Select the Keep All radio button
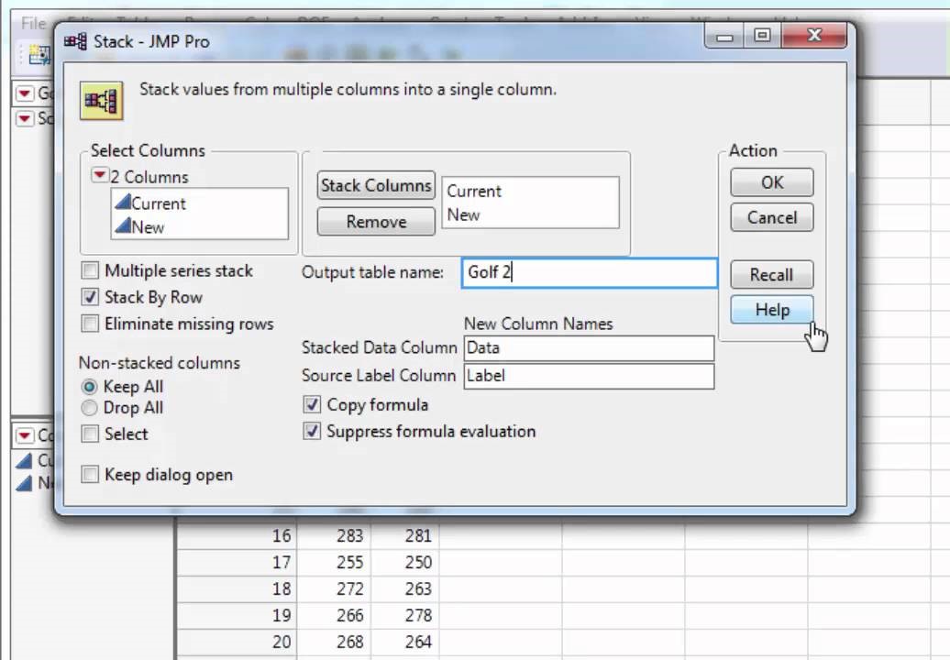The width and height of the screenshot is (950, 660). pyautogui.click(x=89, y=386)
